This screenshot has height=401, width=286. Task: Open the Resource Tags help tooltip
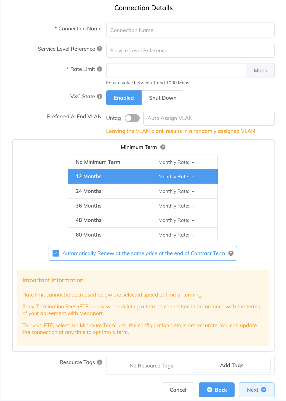(x=100, y=362)
